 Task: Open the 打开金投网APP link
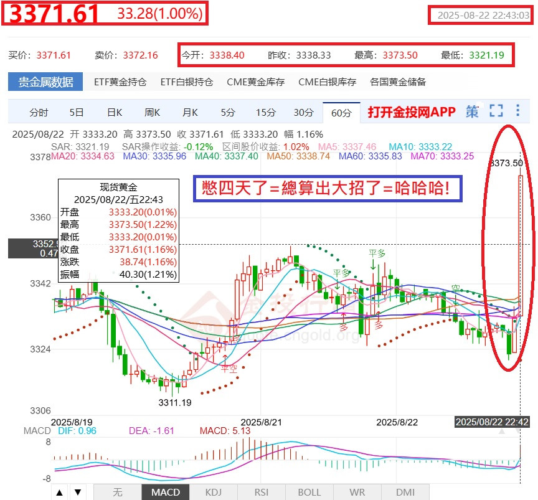(410, 110)
